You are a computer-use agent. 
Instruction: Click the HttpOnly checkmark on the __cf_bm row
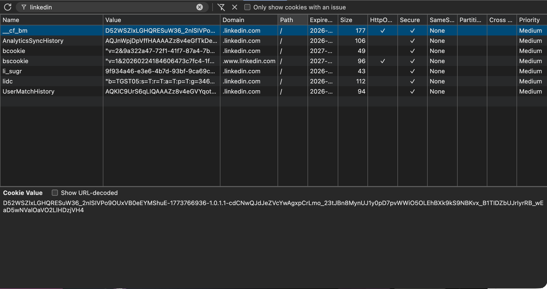coord(382,30)
